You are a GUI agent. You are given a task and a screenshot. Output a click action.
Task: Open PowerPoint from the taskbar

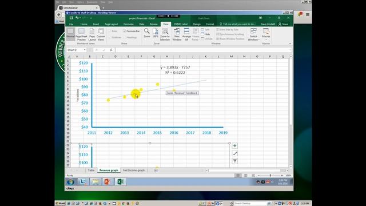pos(108,182)
